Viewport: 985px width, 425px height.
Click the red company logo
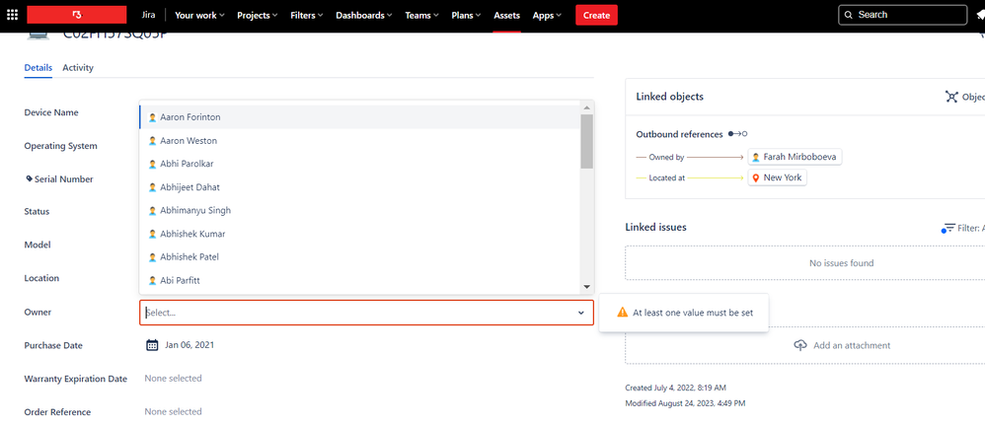pos(77,15)
